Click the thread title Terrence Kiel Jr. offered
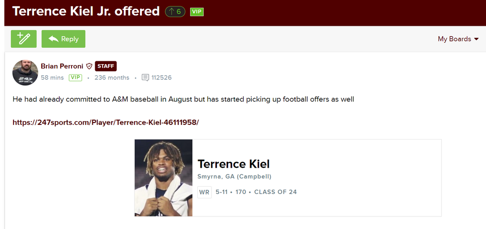Screen dimensions: 486x229 (x=86, y=11)
